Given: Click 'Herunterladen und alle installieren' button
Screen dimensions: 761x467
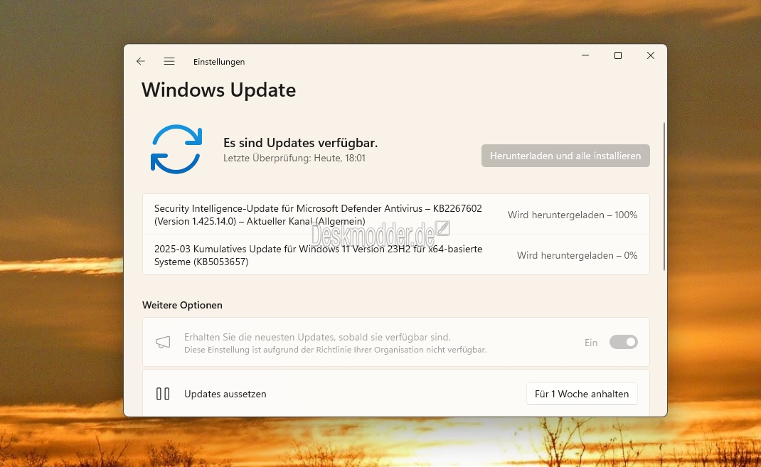Looking at the screenshot, I should (565, 156).
